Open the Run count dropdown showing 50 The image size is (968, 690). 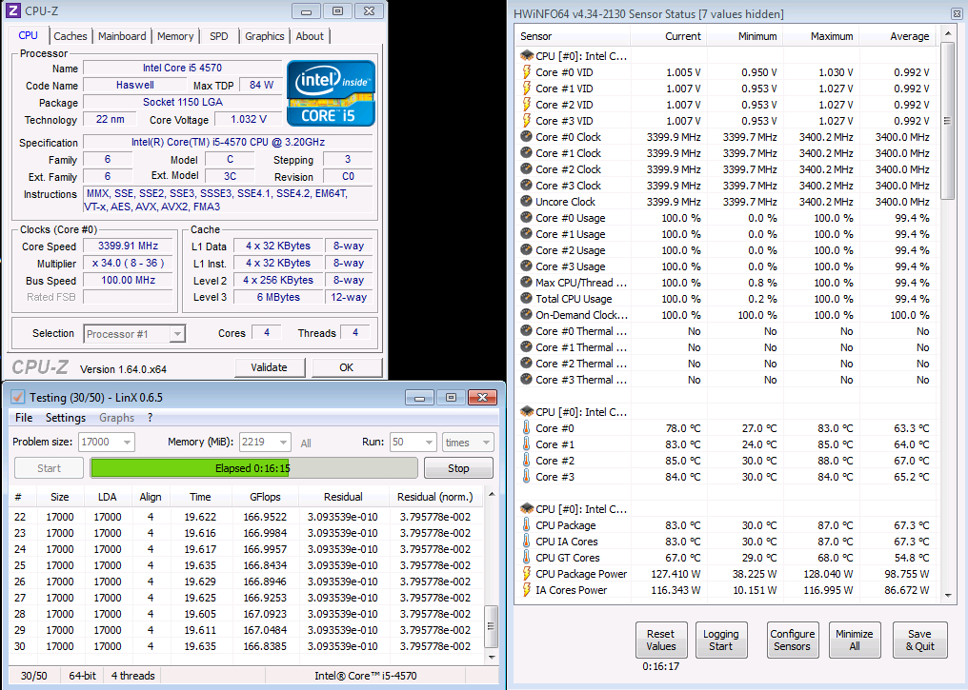click(x=429, y=443)
